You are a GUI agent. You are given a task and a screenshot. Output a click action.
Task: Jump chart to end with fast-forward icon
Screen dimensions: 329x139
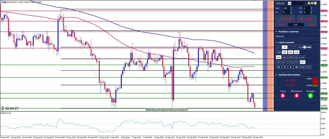[x=297, y=67]
